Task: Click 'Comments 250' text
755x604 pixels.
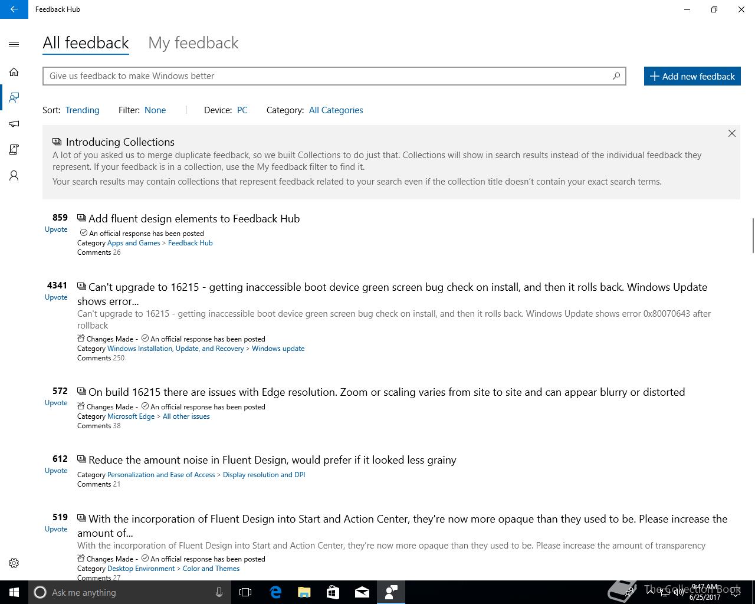Action: [x=101, y=358]
